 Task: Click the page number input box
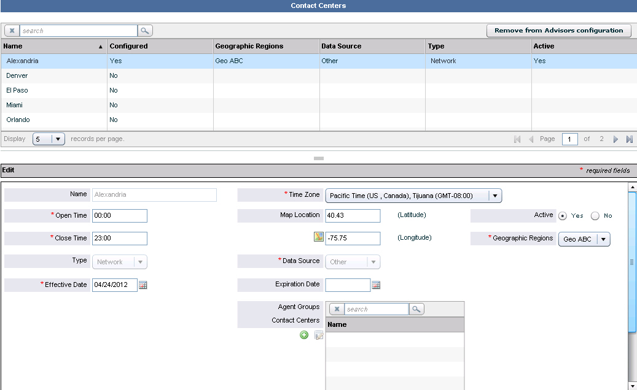coord(570,139)
